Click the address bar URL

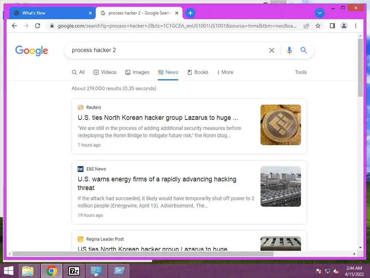177,26
